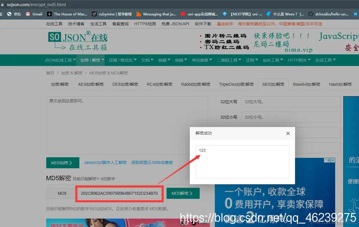Expand the 单位换算 dropdown menu
Screen dimensions: 359x227
coord(201,60)
